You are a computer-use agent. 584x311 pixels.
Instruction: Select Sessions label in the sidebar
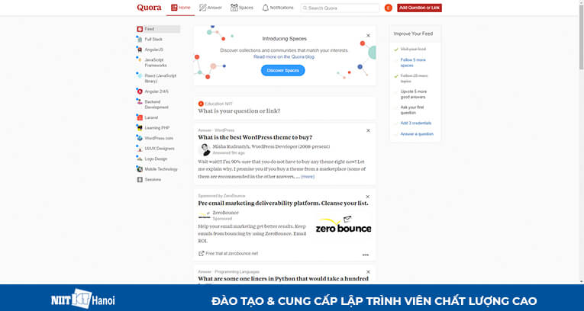click(153, 180)
